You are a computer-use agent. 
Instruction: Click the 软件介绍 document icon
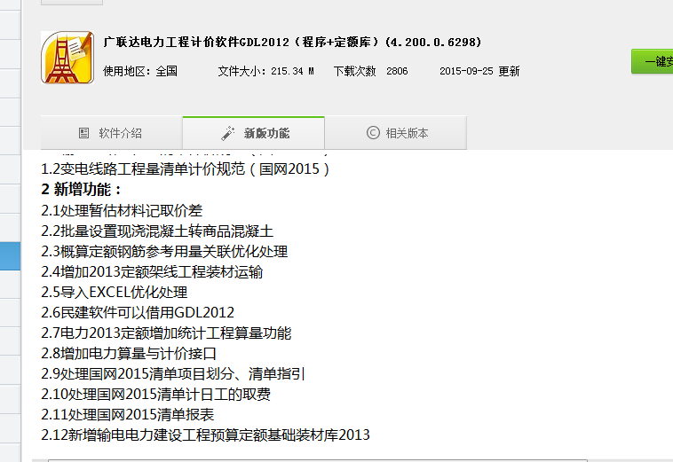click(83, 133)
